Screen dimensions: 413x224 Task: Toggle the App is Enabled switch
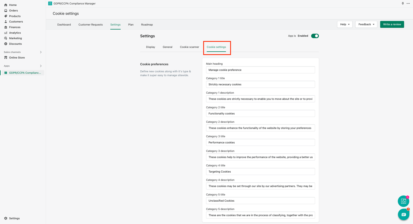point(315,36)
